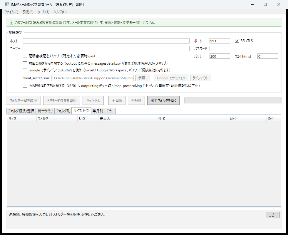Click メタデータ収集を開始 button

click(x=61, y=100)
